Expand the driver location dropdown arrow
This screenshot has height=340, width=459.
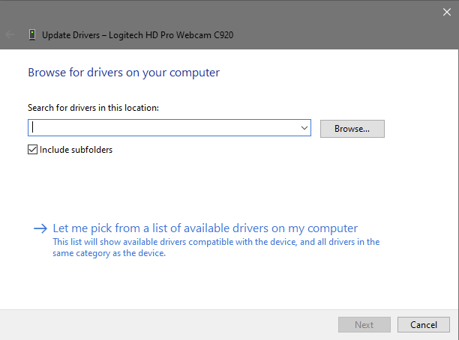pos(304,128)
